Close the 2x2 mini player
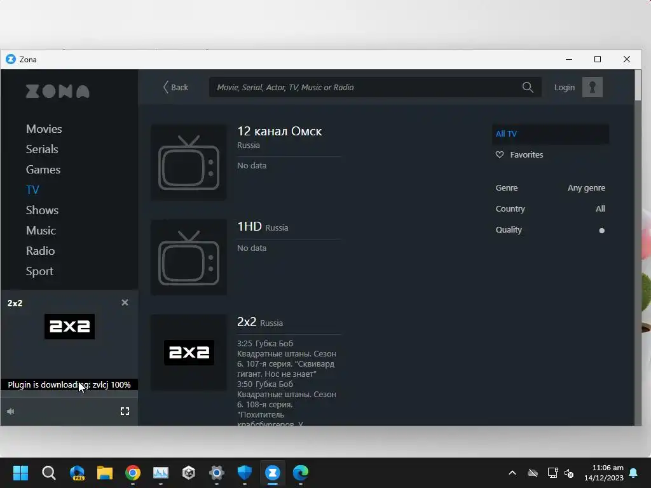Image resolution: width=651 pixels, height=488 pixels. (125, 302)
